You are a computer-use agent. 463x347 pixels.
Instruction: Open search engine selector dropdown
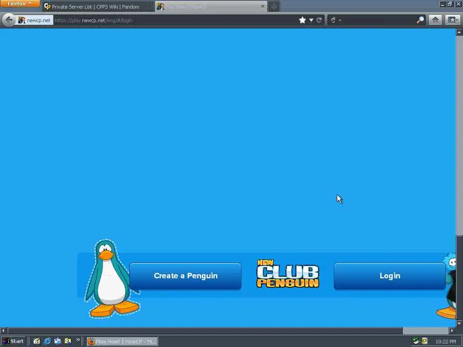[336, 20]
